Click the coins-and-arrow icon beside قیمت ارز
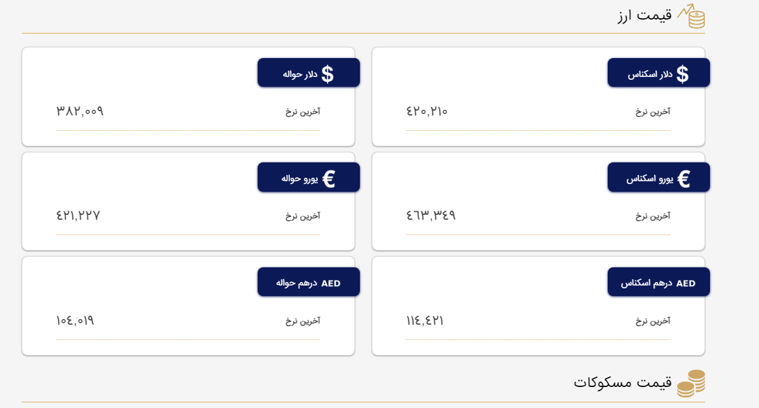Image resolution: width=759 pixels, height=408 pixels. click(690, 15)
